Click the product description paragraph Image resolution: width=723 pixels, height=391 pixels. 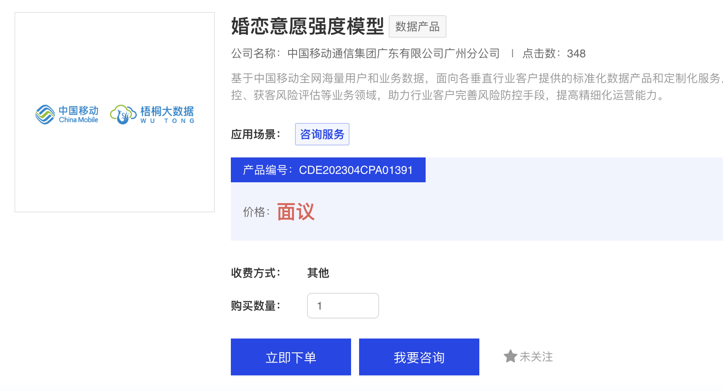[461, 87]
